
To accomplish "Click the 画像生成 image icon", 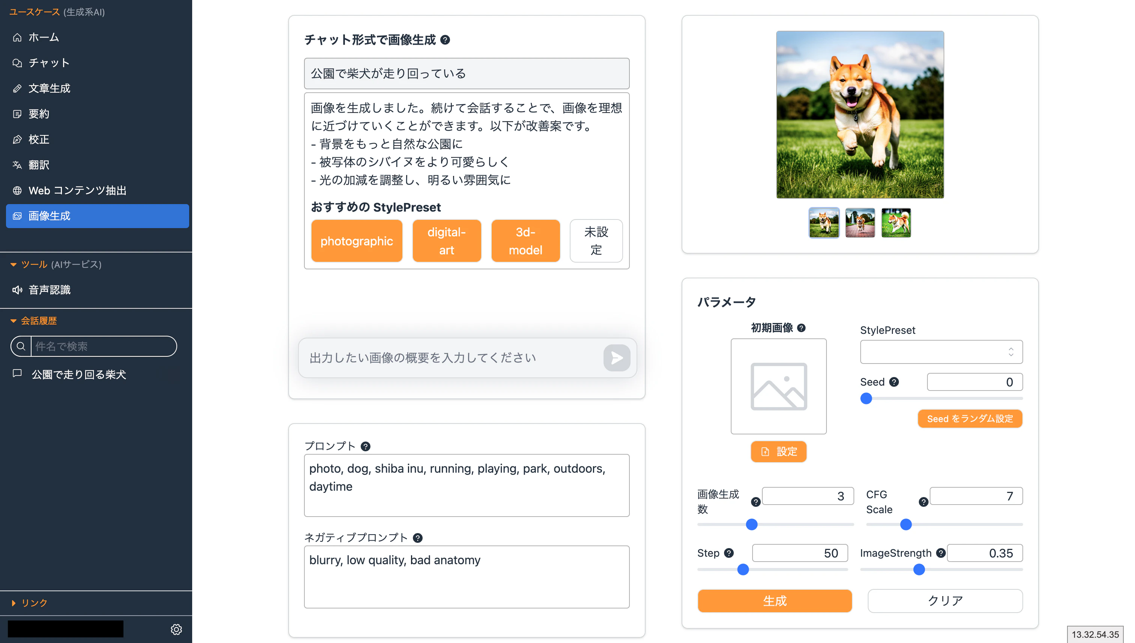I will click(17, 216).
